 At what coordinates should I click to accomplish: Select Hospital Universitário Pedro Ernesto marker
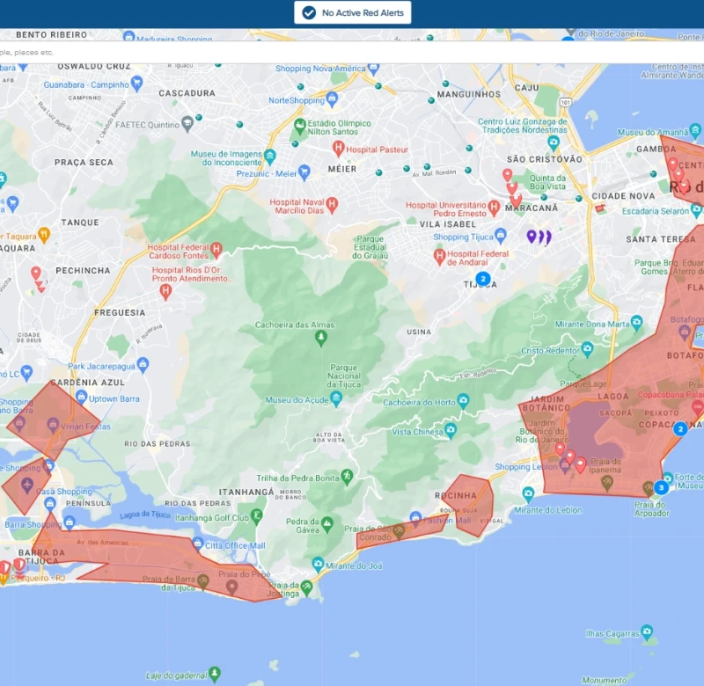pyautogui.click(x=494, y=208)
